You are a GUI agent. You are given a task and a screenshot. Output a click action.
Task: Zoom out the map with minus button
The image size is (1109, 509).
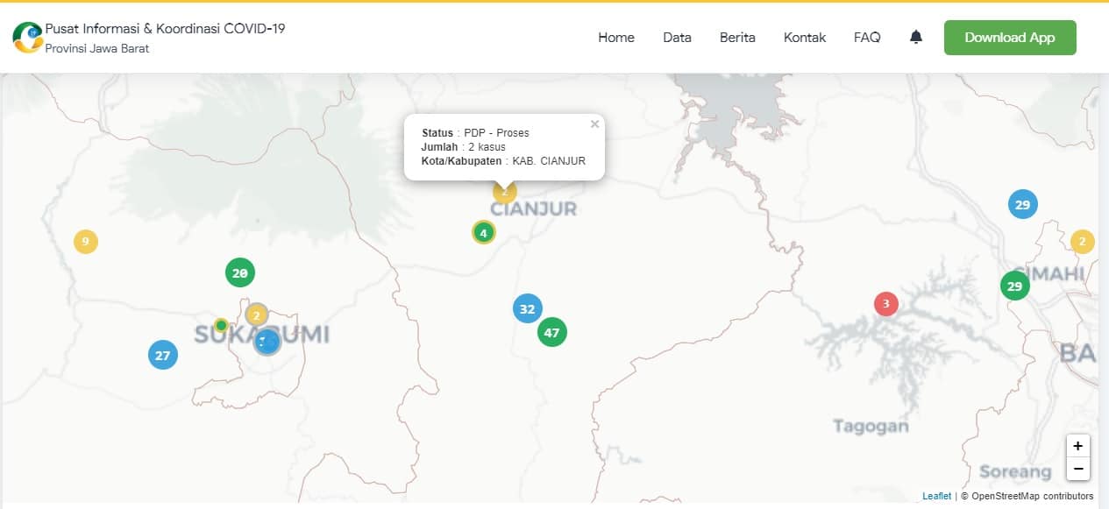pyautogui.click(x=1078, y=469)
